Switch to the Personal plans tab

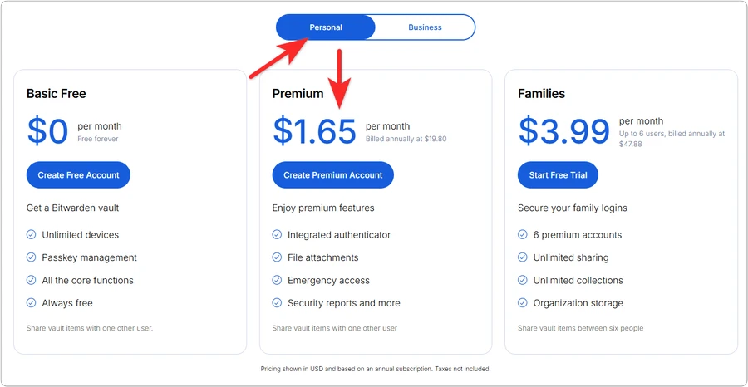coord(326,27)
